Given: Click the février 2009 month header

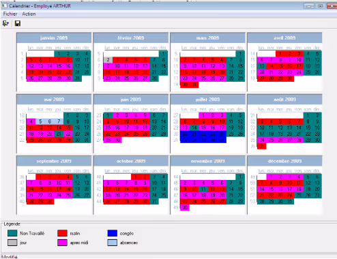Looking at the screenshot, I should point(131,37).
